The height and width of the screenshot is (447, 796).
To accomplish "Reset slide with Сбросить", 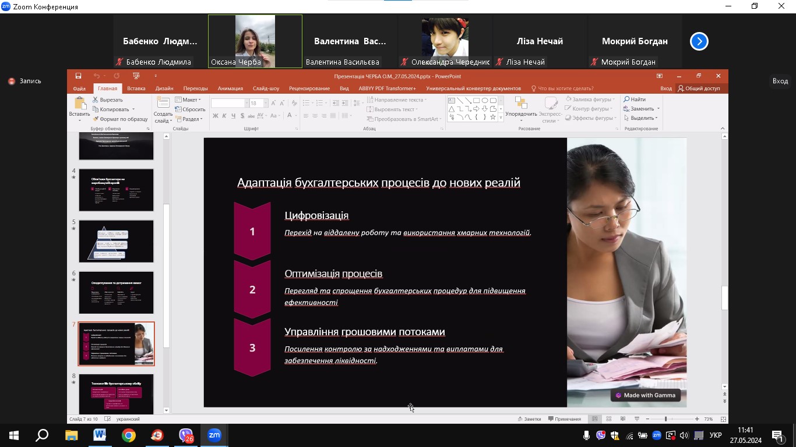I will tap(190, 109).
